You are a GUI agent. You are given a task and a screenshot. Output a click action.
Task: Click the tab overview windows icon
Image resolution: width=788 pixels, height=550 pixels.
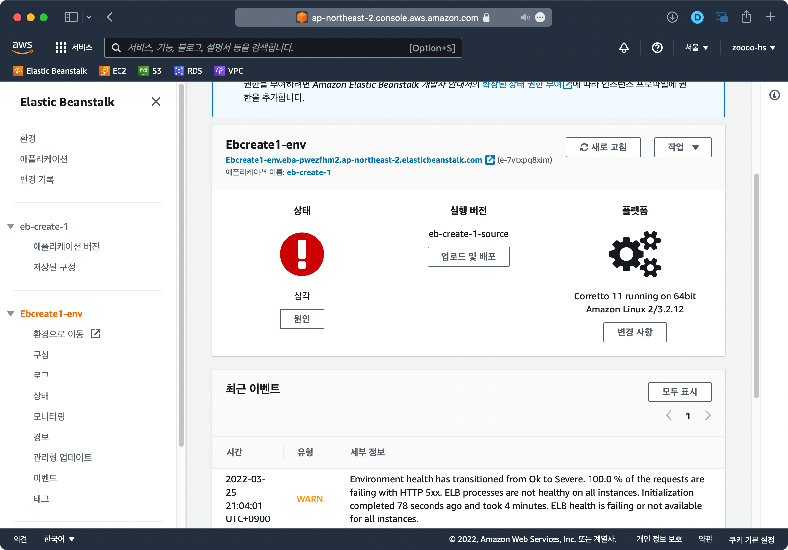[721, 17]
